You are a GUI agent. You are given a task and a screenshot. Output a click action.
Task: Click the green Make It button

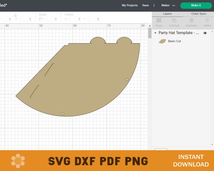pos(196,5)
